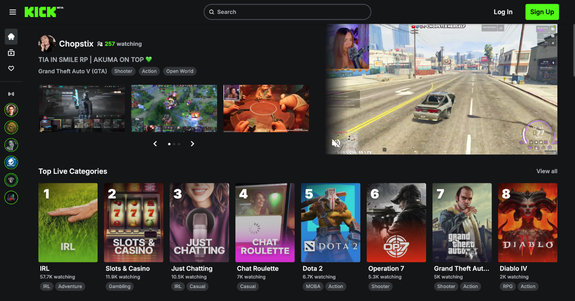
Task: Open Browse icon in sidebar
Action: point(11,53)
